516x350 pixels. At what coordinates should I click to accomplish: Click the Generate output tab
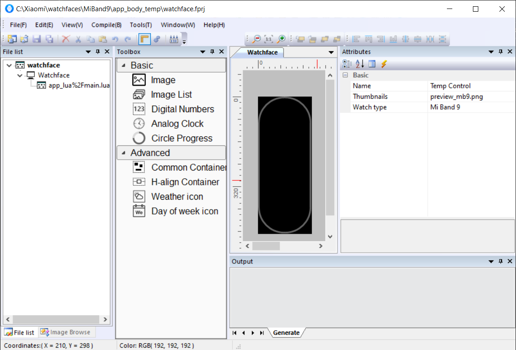(286, 333)
